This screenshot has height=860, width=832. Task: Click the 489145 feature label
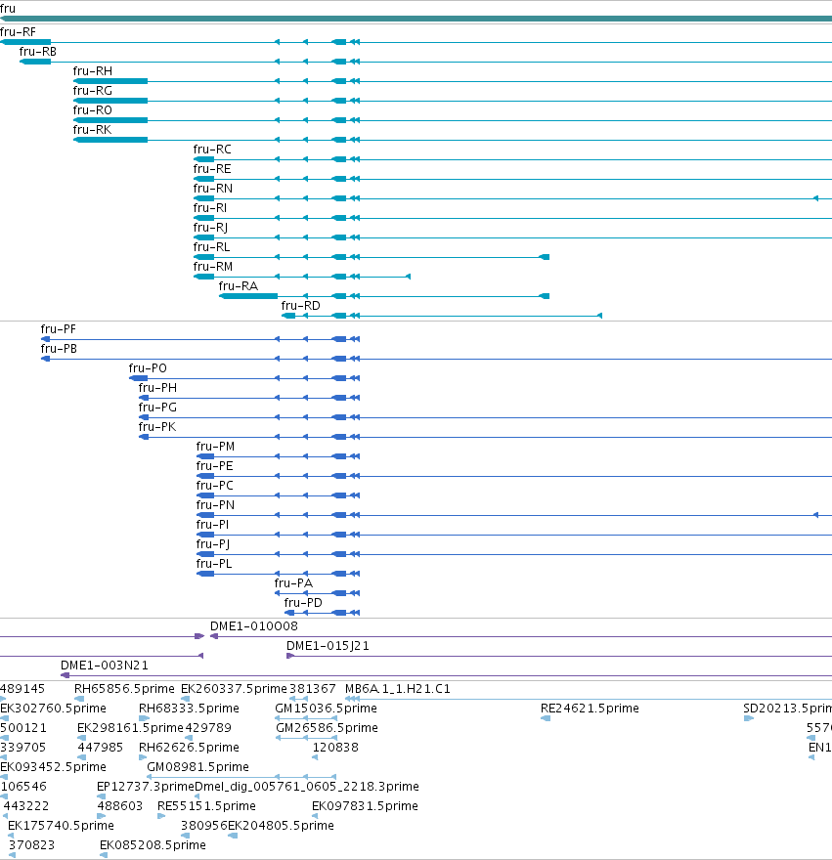tap(22, 689)
